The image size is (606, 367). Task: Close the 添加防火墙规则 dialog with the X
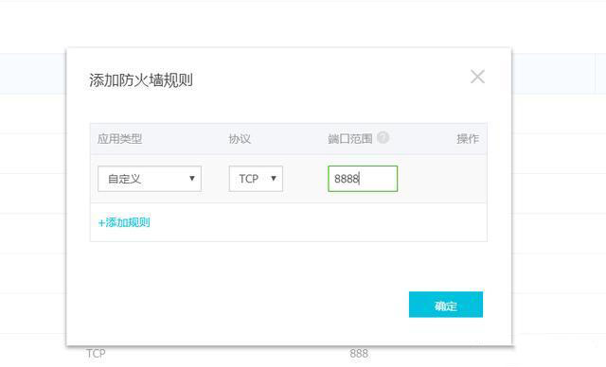tap(477, 77)
